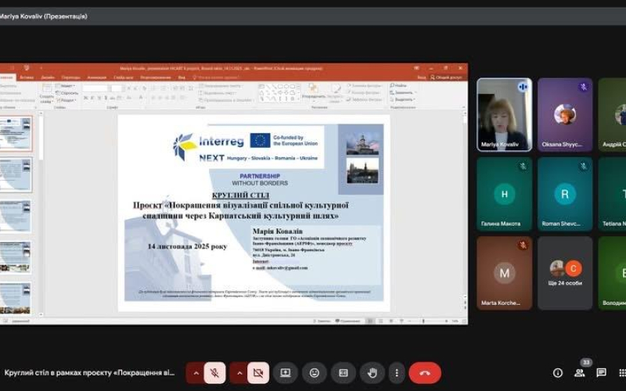Screen dimensions: 626x391
Task: Select Marta Korche... participant tile
Action: pyautogui.click(x=504, y=273)
